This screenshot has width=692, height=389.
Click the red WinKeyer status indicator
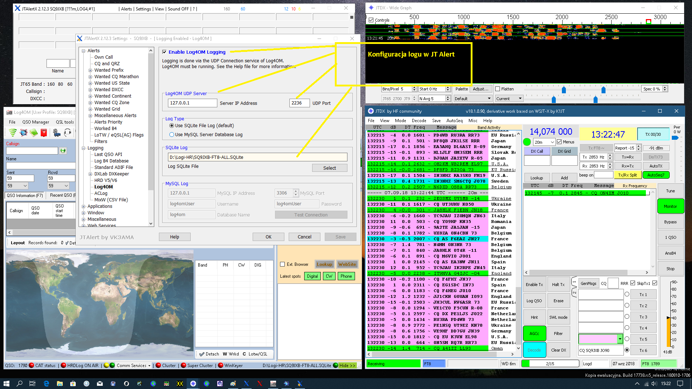(221, 365)
